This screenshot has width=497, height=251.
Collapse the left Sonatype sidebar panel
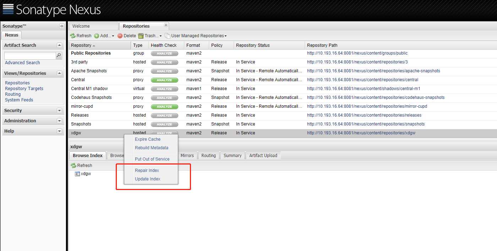pyautogui.click(x=62, y=26)
